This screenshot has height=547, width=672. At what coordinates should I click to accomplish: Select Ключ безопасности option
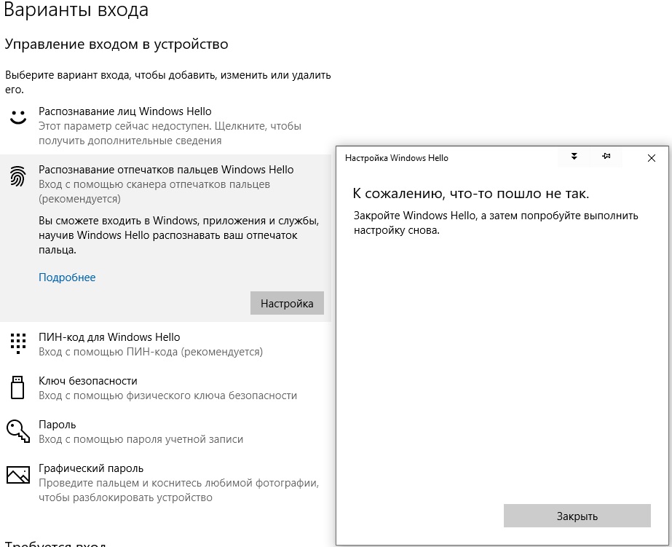[x=165, y=388]
